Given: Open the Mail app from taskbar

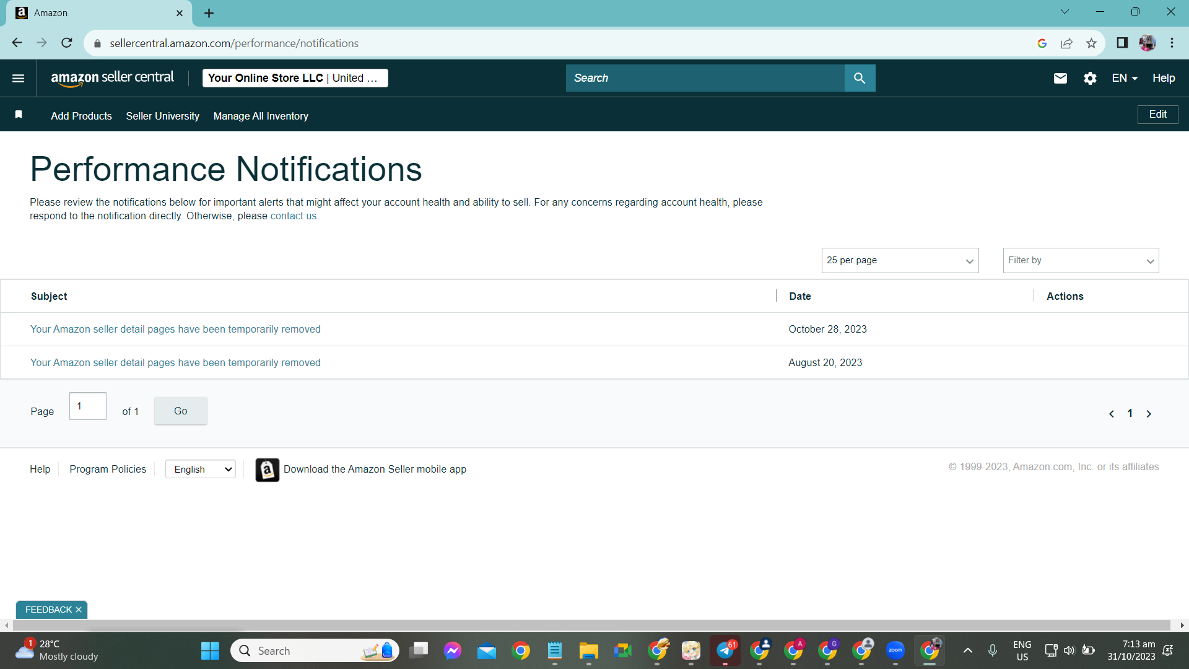Looking at the screenshot, I should click(x=487, y=650).
